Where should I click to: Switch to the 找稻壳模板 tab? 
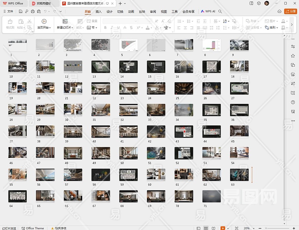(43, 3)
